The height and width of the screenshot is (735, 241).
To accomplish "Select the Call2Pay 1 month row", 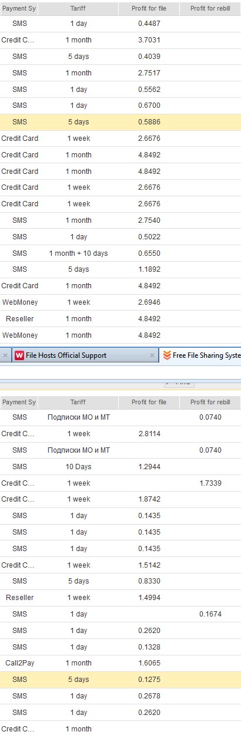I will click(120, 663).
